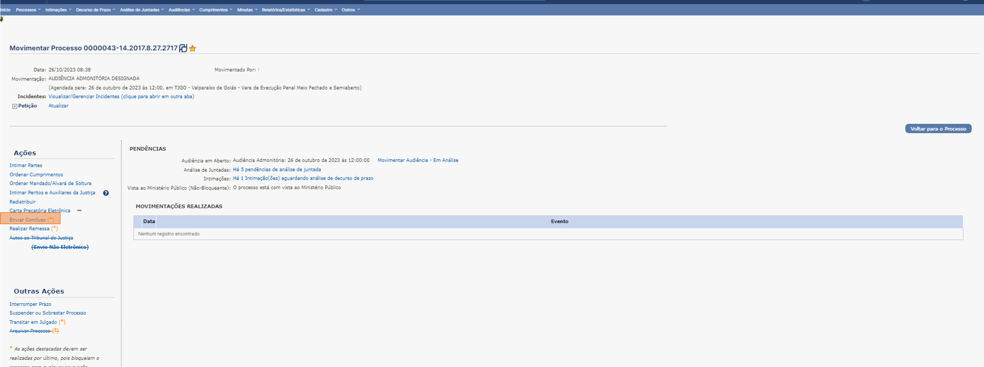Open the 5 pendências de análise de juntada
984x367 pixels.
277,170
